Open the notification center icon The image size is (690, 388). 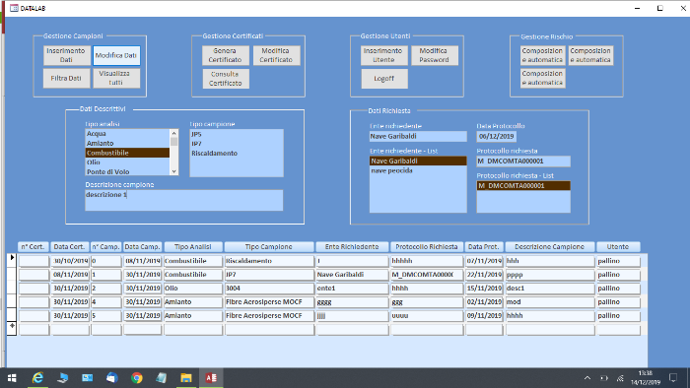coord(673,378)
